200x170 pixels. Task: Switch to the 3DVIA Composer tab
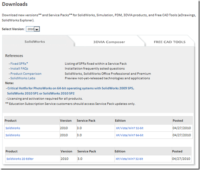pos(109,42)
